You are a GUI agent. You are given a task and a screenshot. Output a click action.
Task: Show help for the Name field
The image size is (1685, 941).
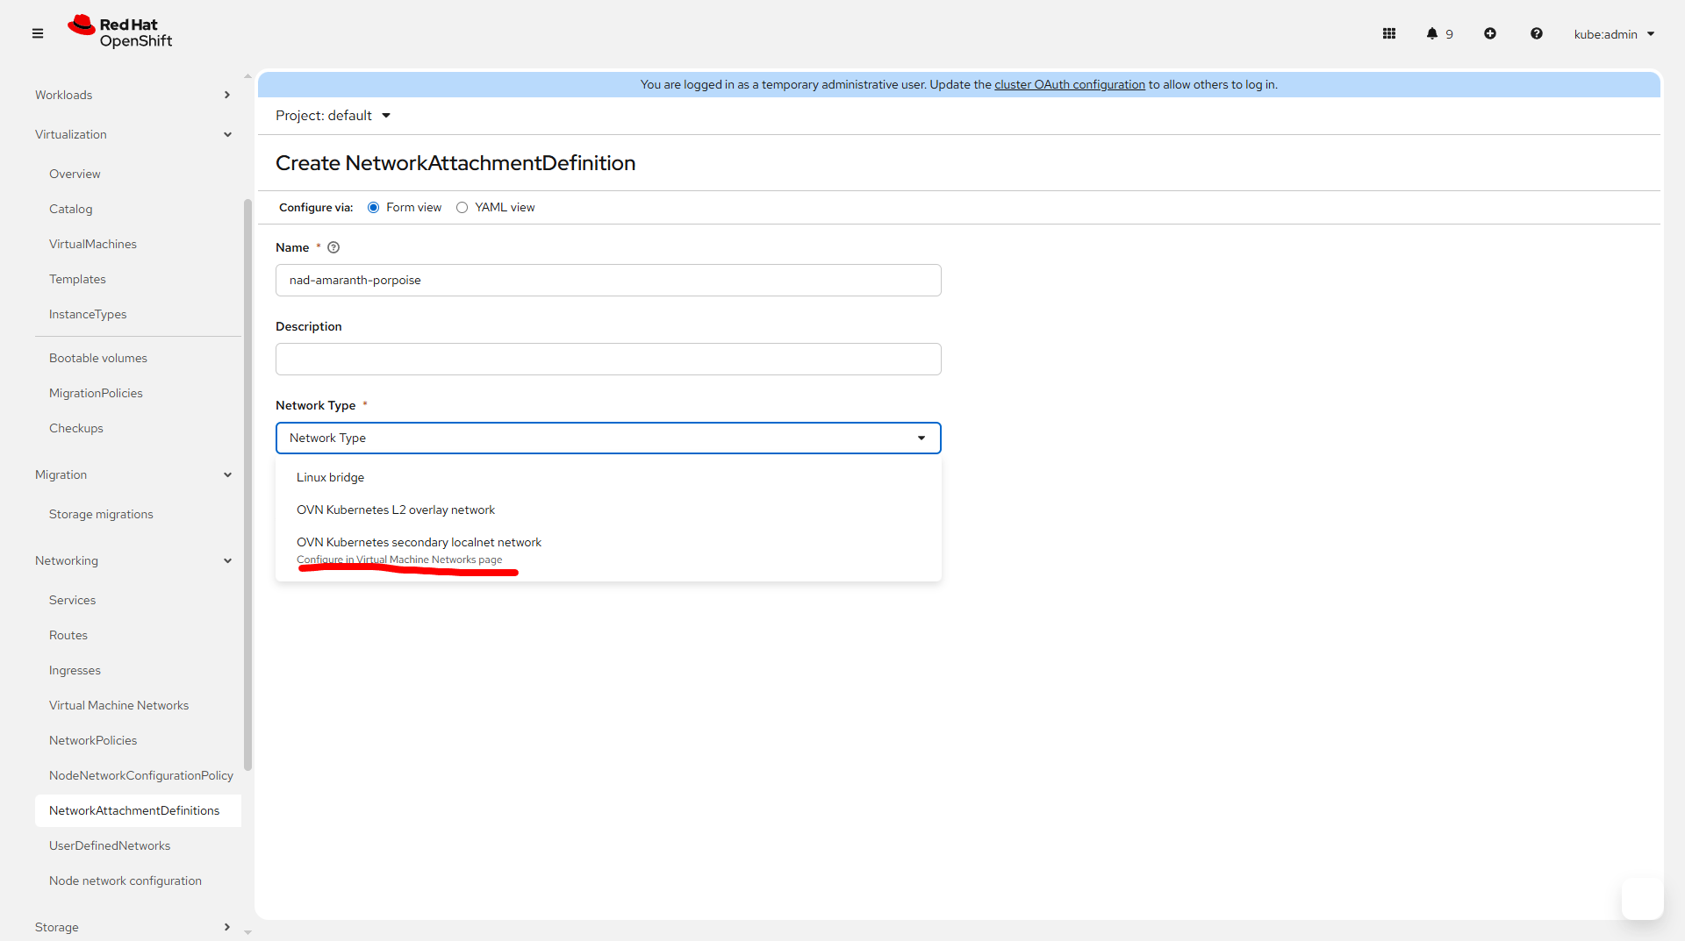point(333,247)
